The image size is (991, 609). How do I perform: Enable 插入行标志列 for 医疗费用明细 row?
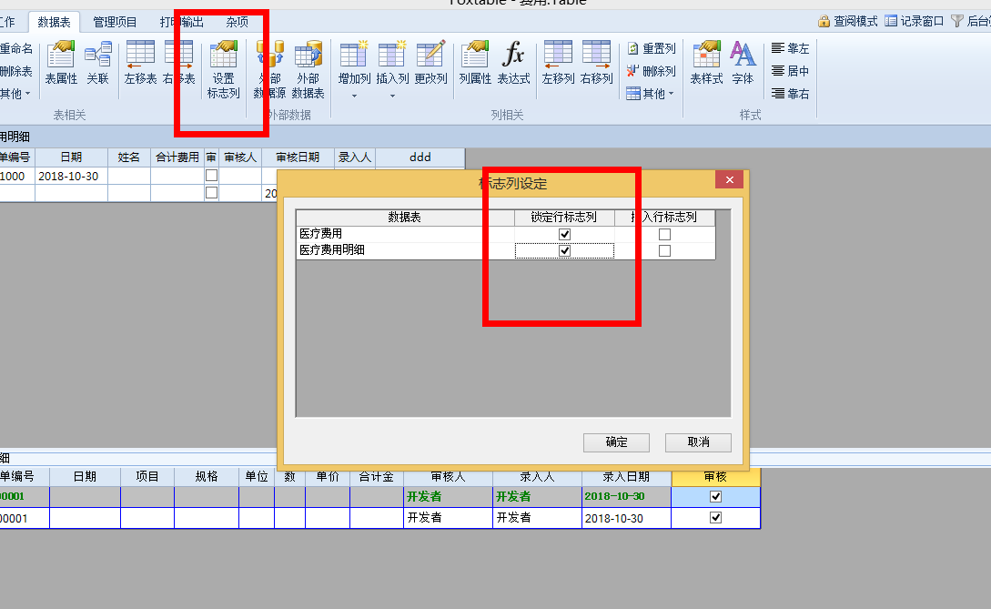point(664,250)
